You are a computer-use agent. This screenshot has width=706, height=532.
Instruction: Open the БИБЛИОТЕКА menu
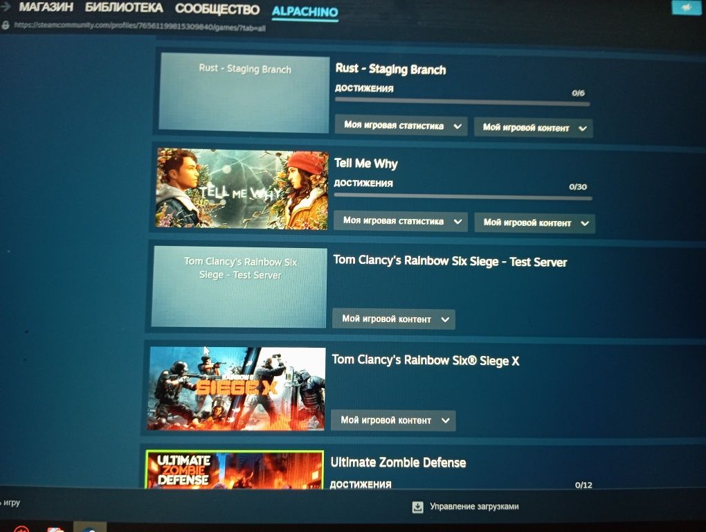point(124,8)
